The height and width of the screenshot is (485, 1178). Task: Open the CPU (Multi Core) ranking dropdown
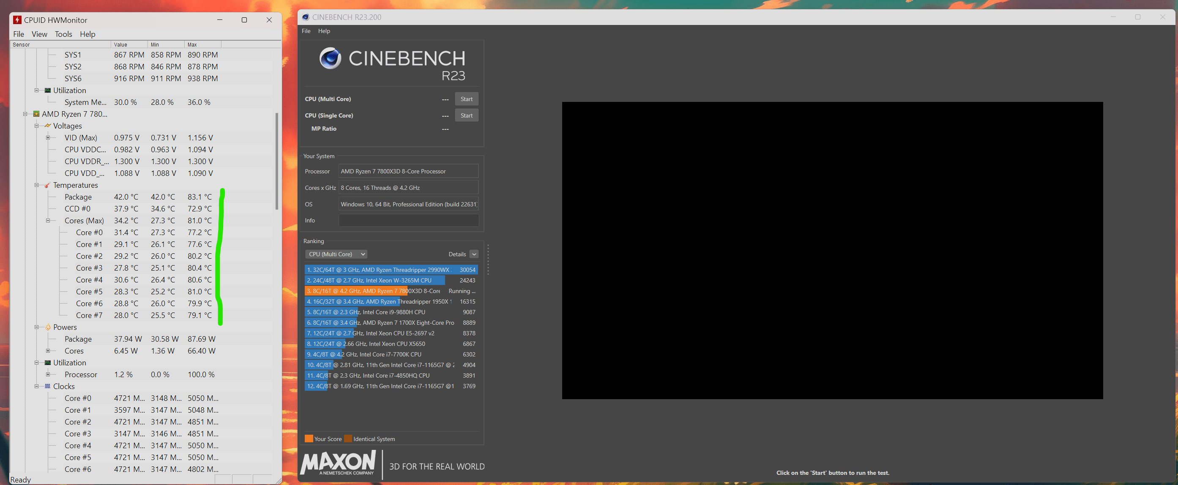pyautogui.click(x=336, y=254)
